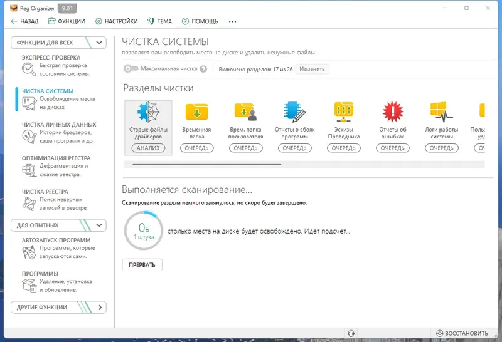The image size is (502, 342).
Task: Click ОЧЕРЕДЬ under Отчеты о сбоях программ
Action: coord(294,148)
